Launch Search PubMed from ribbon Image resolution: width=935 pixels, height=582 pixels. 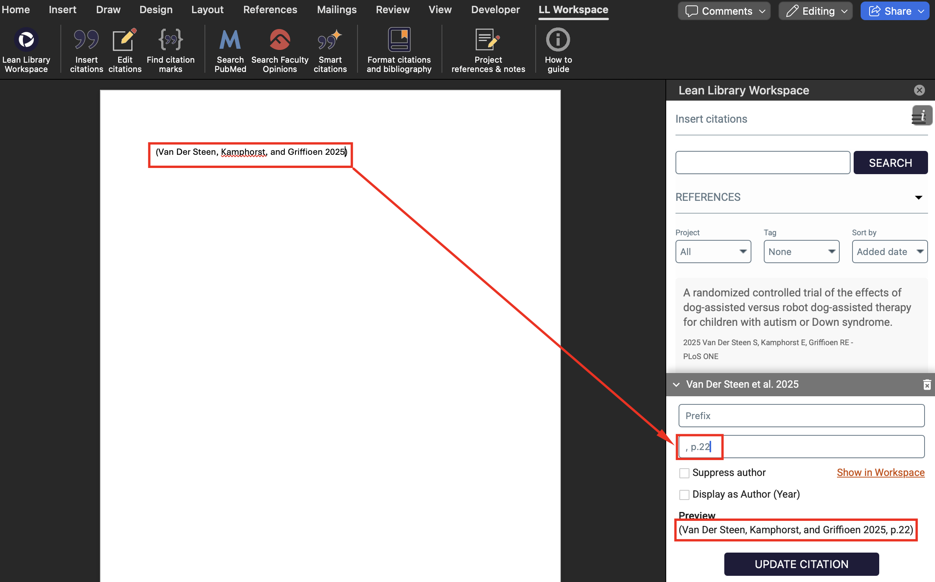click(230, 39)
